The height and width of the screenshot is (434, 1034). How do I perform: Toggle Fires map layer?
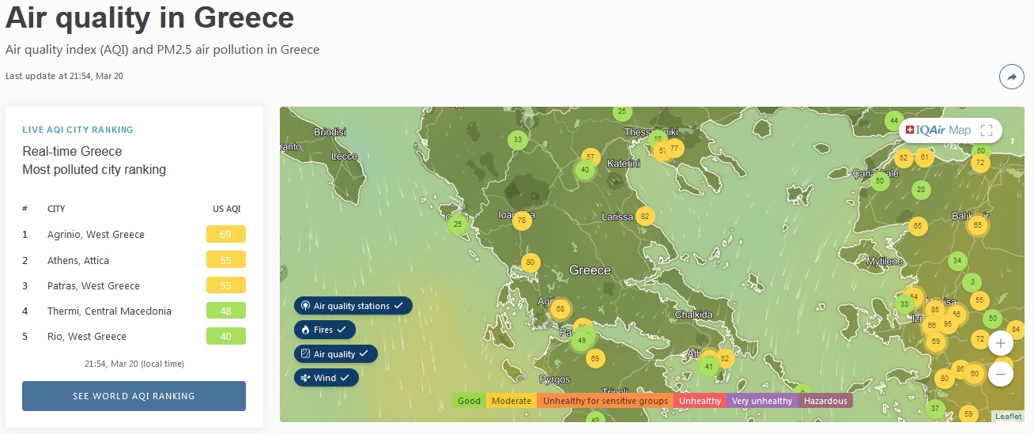point(325,330)
